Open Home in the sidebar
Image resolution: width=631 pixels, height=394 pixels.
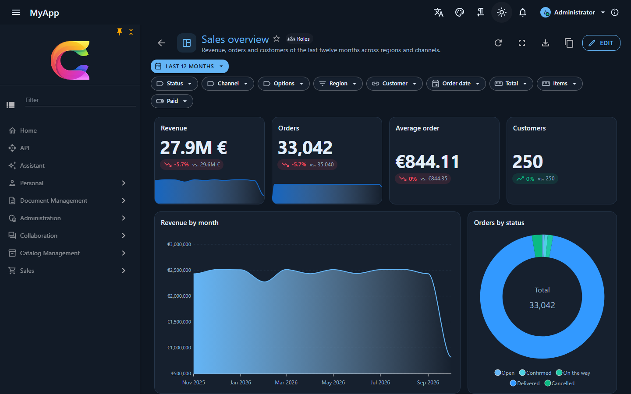point(70,130)
